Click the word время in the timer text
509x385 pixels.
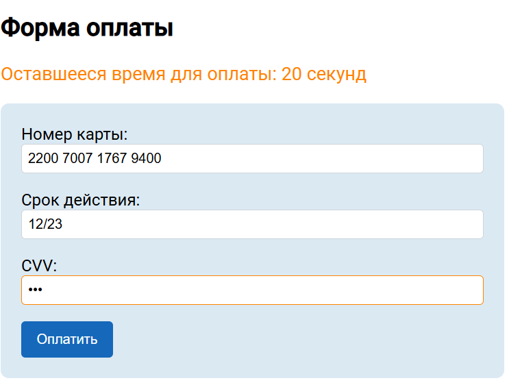[x=138, y=75]
